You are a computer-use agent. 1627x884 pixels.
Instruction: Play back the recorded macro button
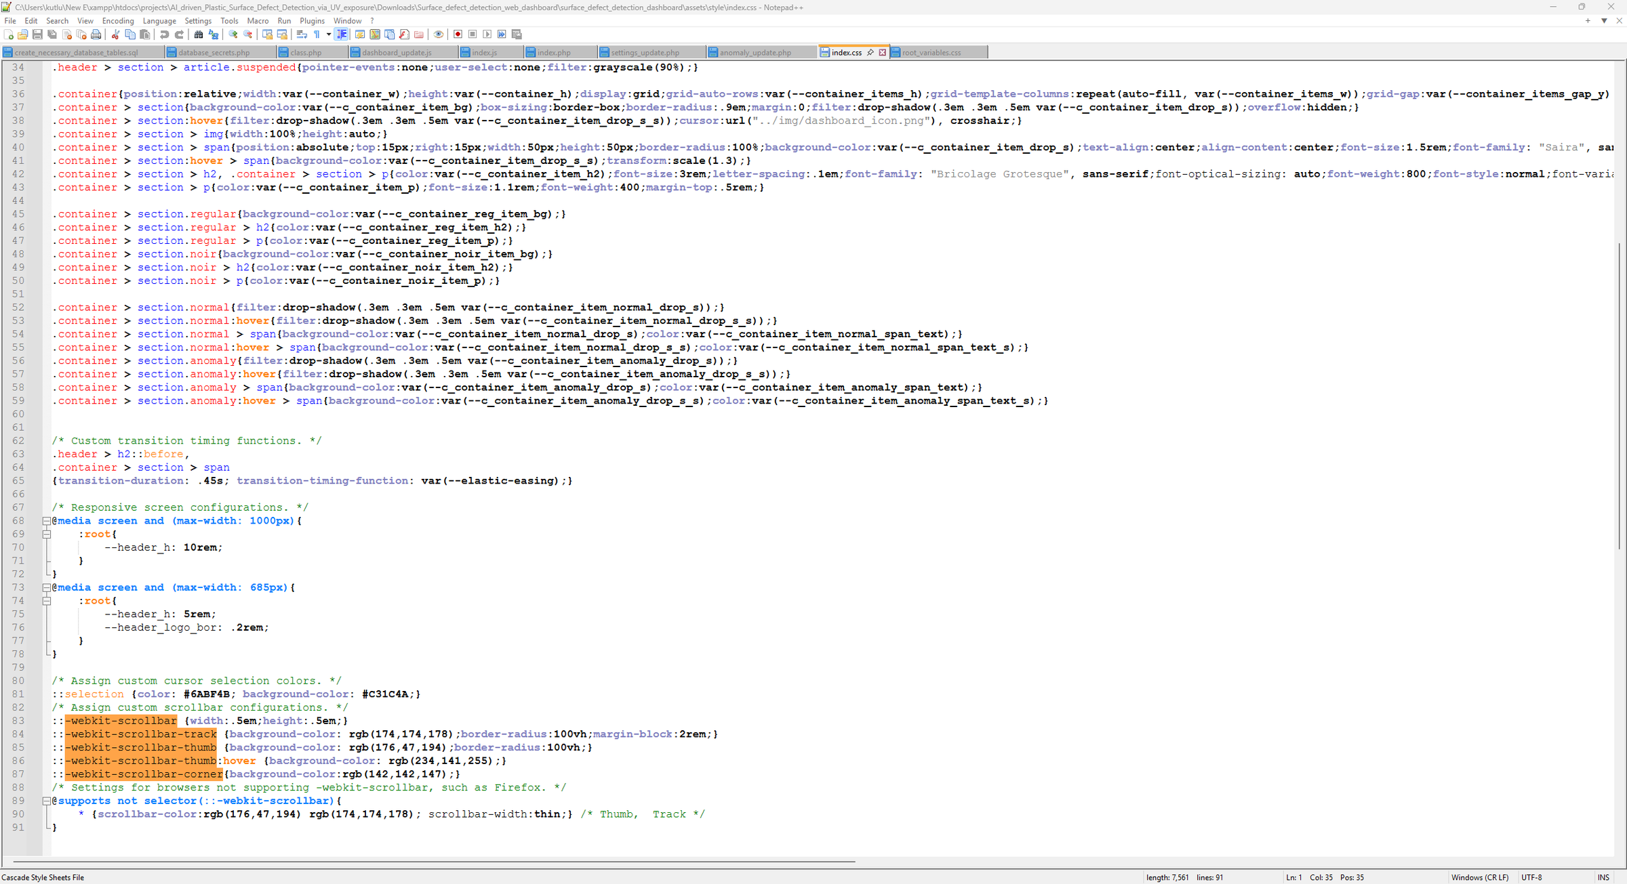(487, 35)
